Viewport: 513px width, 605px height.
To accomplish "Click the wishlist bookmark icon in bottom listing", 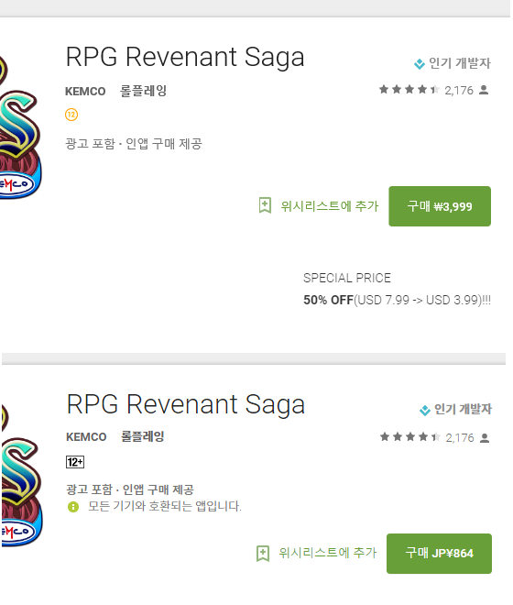I will coord(263,554).
